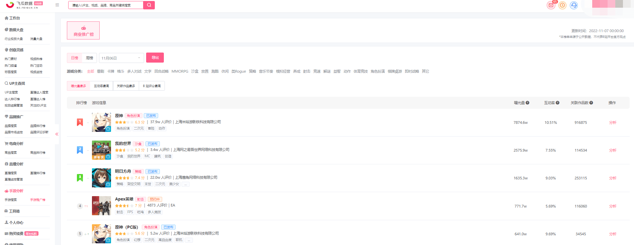
Task: Open 手游分析 sidebar section
Action: (x=14, y=191)
